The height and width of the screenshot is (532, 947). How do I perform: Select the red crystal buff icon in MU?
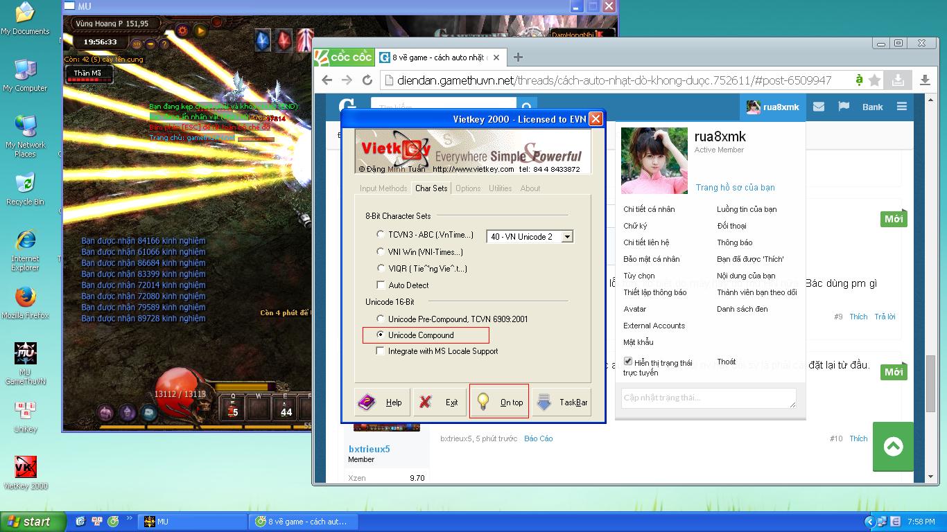point(284,40)
